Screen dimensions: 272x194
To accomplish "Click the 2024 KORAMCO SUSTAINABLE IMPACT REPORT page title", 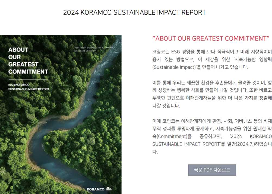I will pyautogui.click(x=134, y=12).
